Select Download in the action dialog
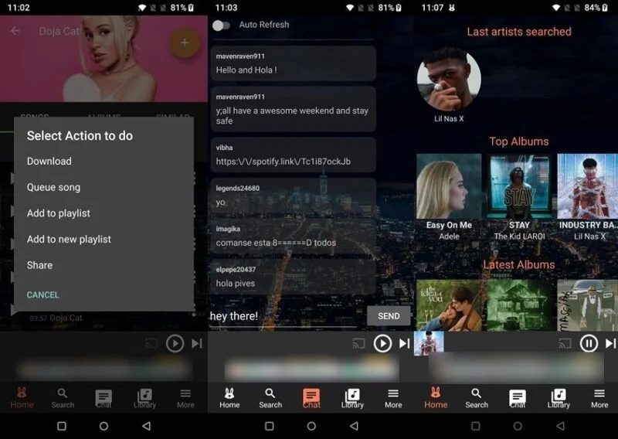 tap(49, 161)
